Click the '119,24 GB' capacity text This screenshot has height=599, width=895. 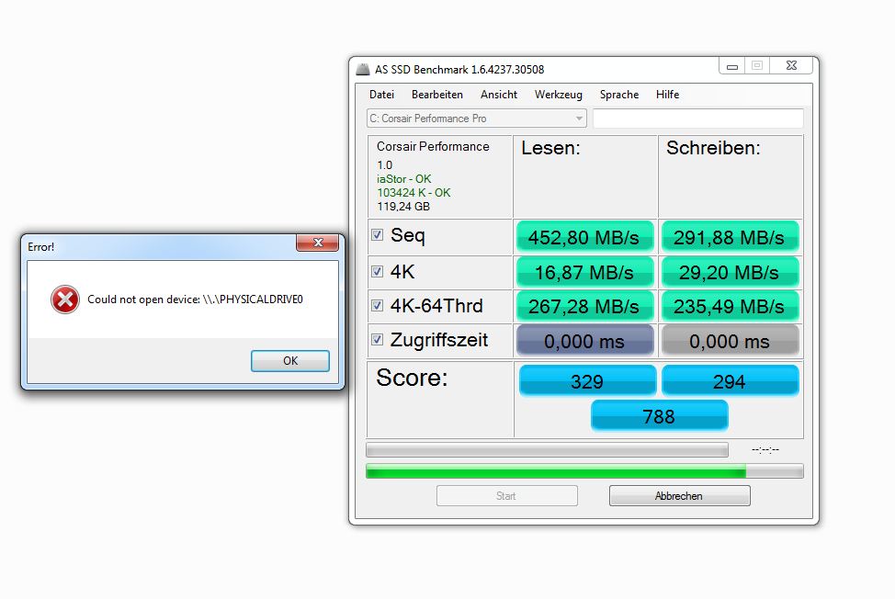click(x=403, y=207)
